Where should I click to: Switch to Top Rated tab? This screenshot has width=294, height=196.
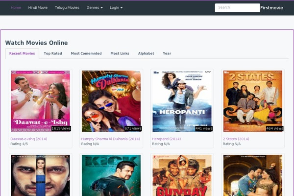[x=53, y=53]
